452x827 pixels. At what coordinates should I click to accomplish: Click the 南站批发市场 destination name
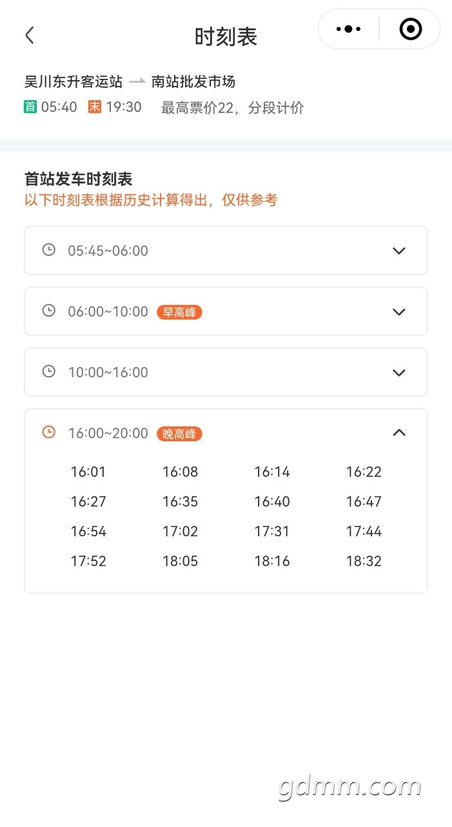(193, 81)
